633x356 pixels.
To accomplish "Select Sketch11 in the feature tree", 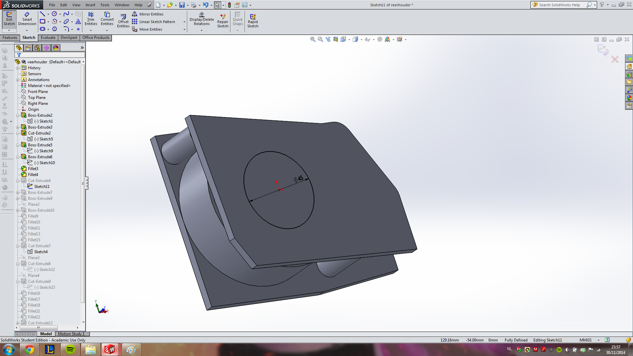I will coord(42,187).
